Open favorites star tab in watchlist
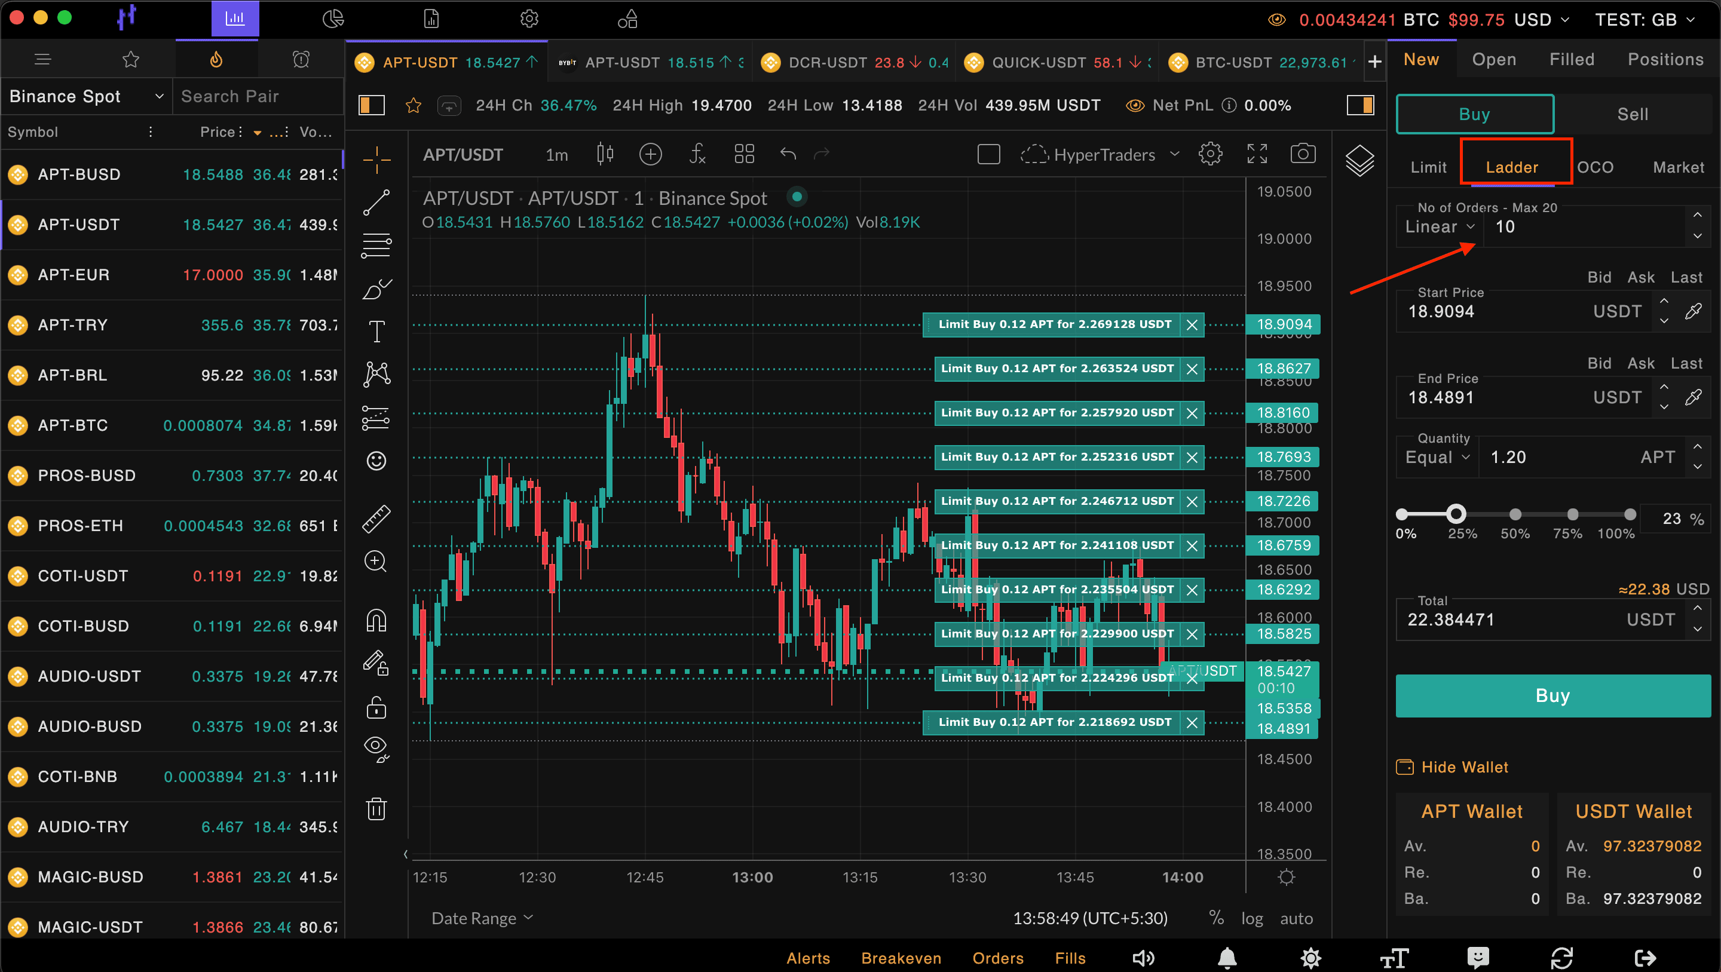 point(130,60)
